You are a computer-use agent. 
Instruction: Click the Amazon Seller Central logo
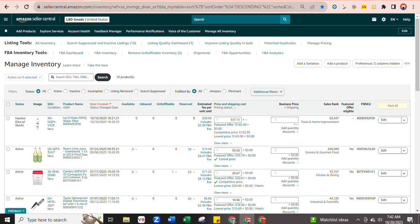(36, 19)
